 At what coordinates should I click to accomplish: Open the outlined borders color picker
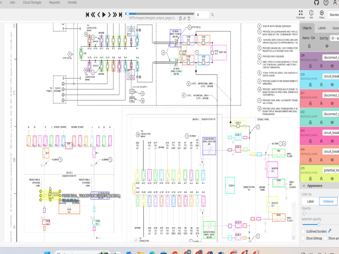pyautogui.click(x=330, y=231)
